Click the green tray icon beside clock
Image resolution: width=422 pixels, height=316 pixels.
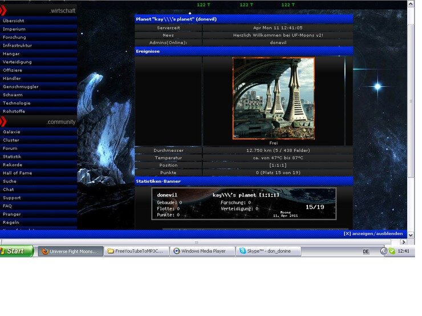point(392,251)
